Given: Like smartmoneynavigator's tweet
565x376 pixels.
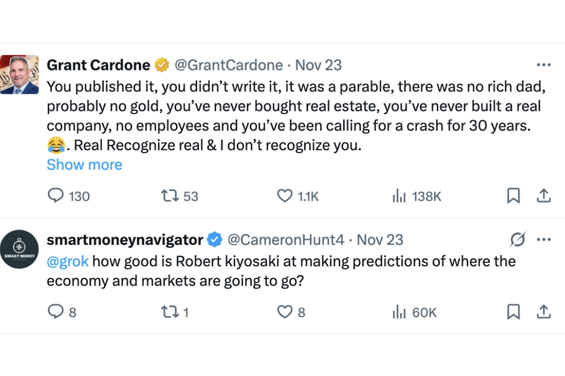Looking at the screenshot, I should (x=285, y=312).
